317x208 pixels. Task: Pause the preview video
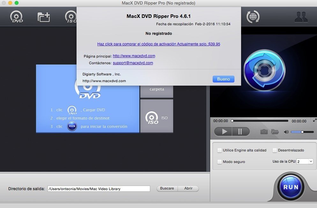(241, 132)
